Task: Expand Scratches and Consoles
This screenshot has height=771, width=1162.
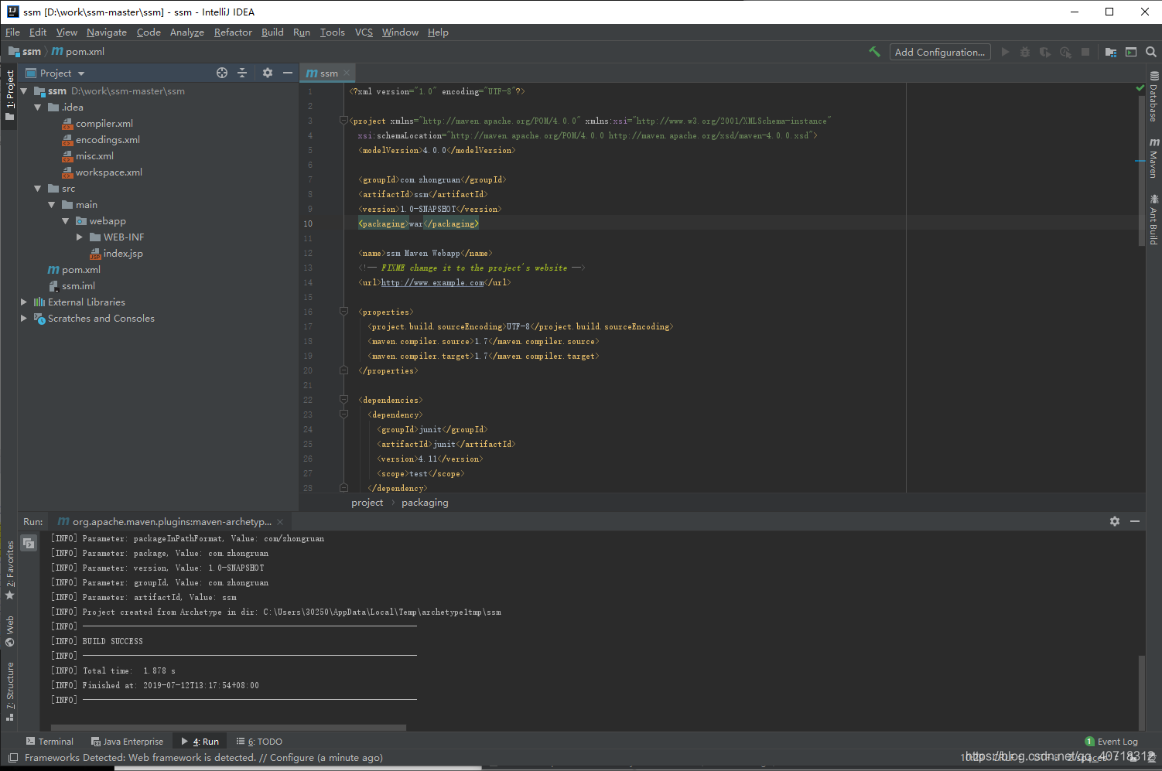Action: click(x=24, y=319)
